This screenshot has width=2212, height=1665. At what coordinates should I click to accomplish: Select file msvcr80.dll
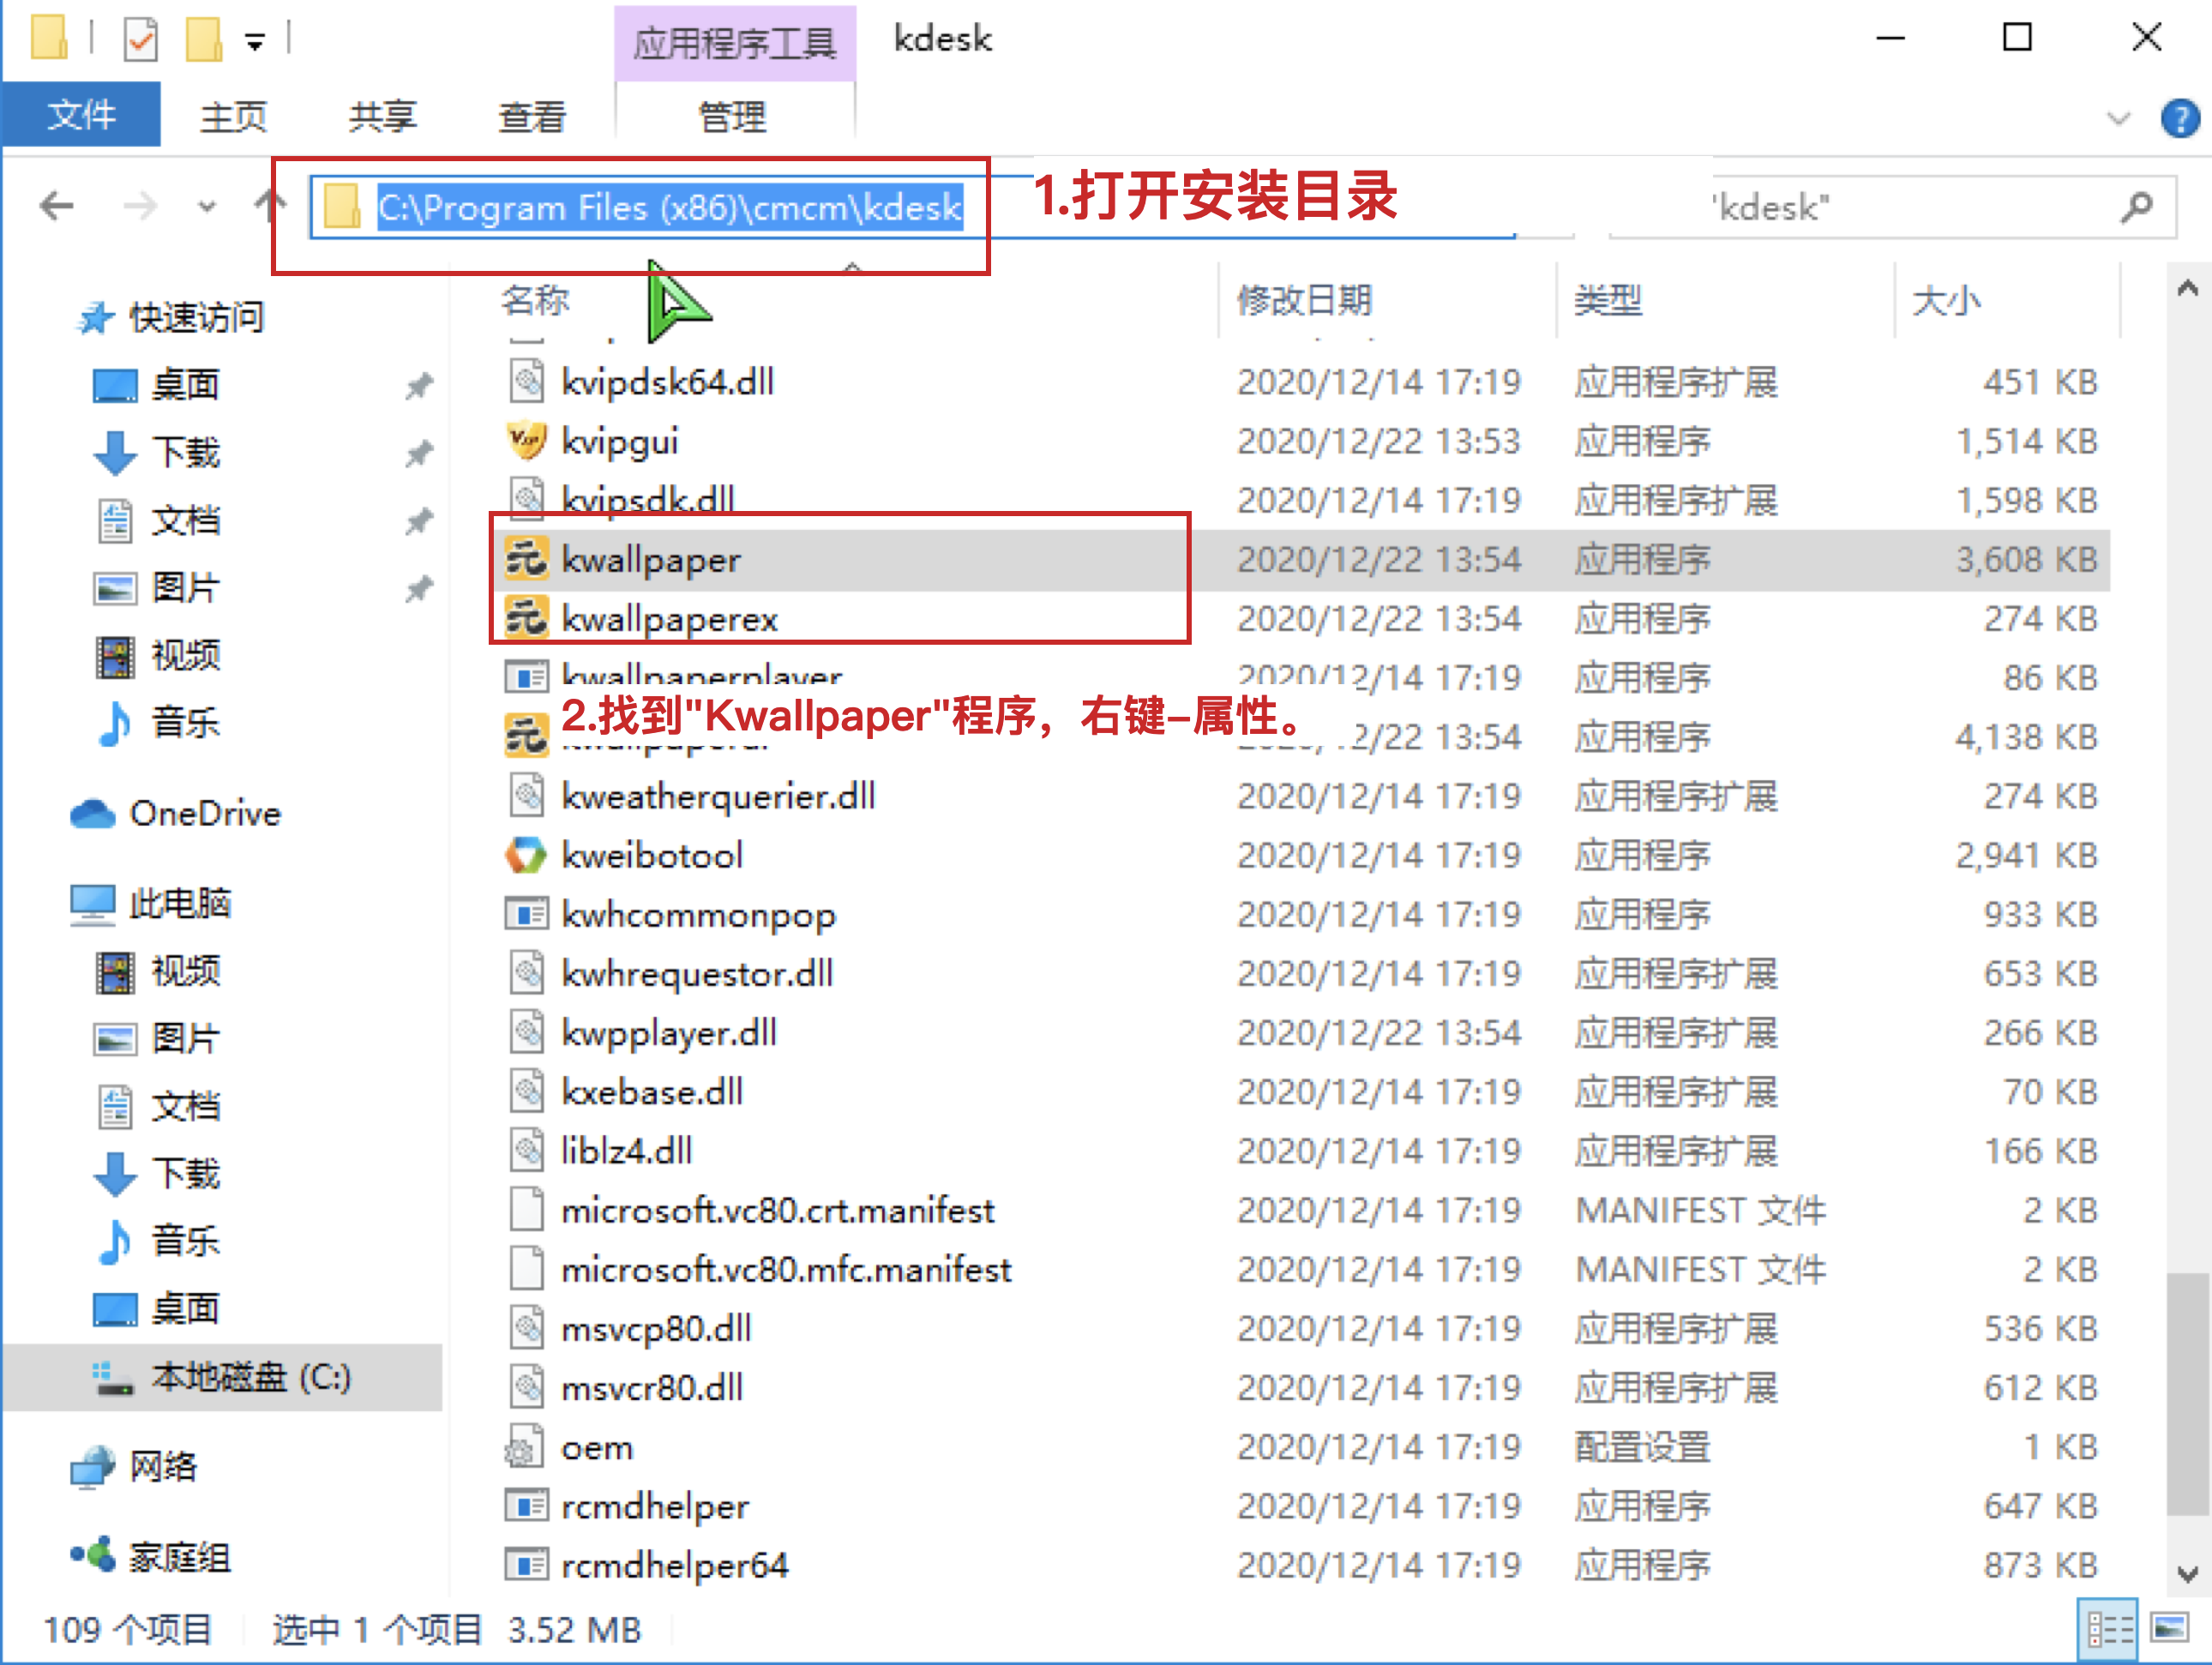pos(652,1387)
